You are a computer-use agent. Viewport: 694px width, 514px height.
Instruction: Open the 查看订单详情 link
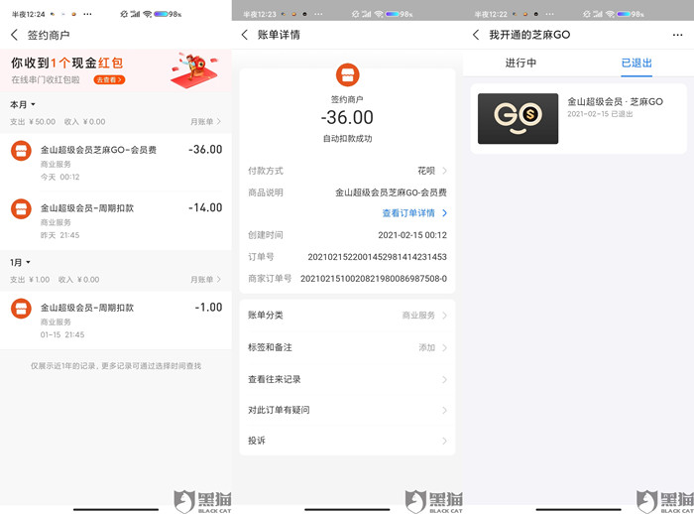414,213
